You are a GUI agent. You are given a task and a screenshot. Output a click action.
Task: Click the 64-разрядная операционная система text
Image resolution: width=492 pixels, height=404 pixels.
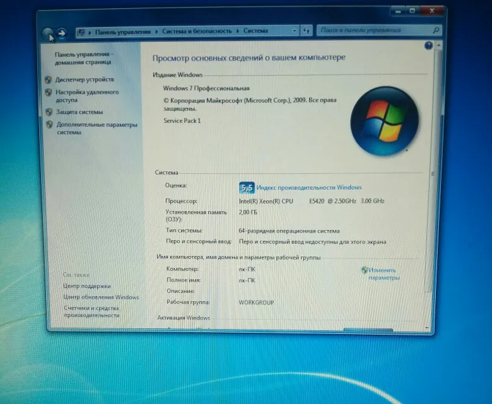[x=289, y=231]
